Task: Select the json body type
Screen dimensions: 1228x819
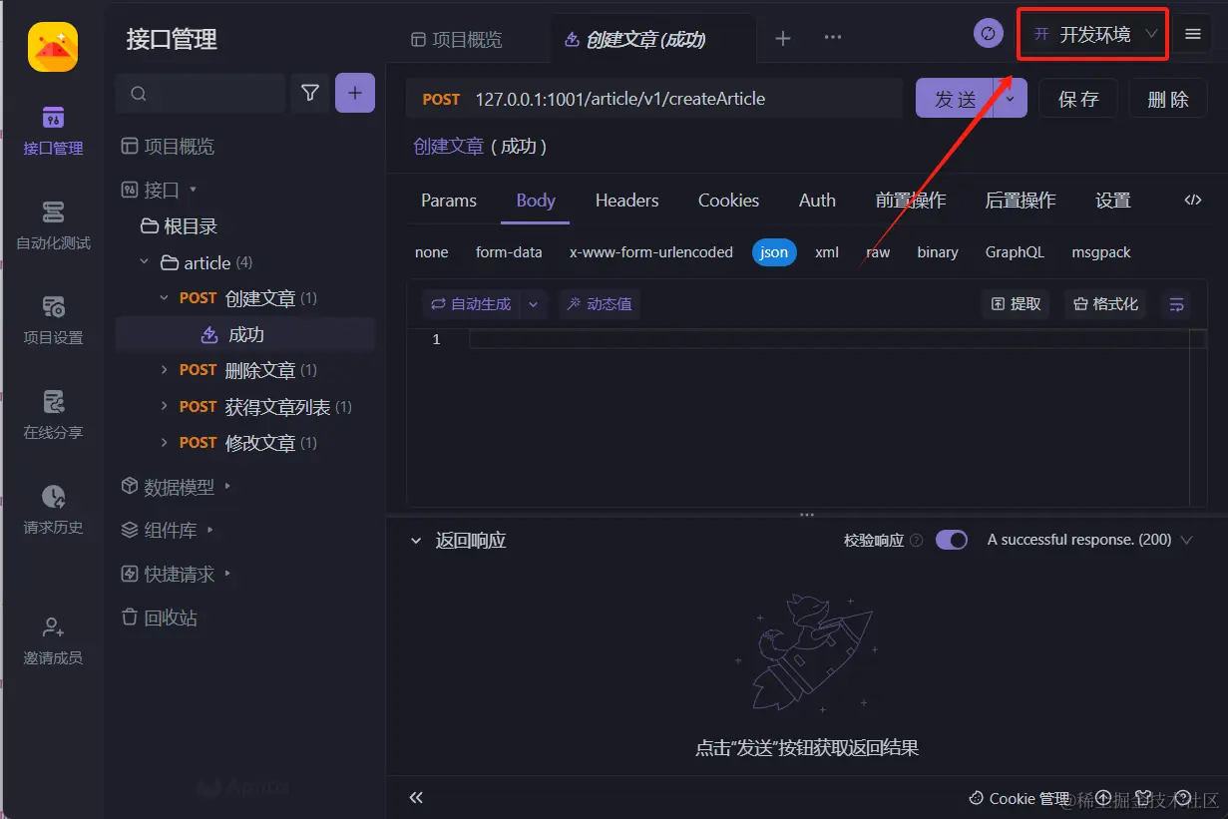Action: tap(774, 252)
